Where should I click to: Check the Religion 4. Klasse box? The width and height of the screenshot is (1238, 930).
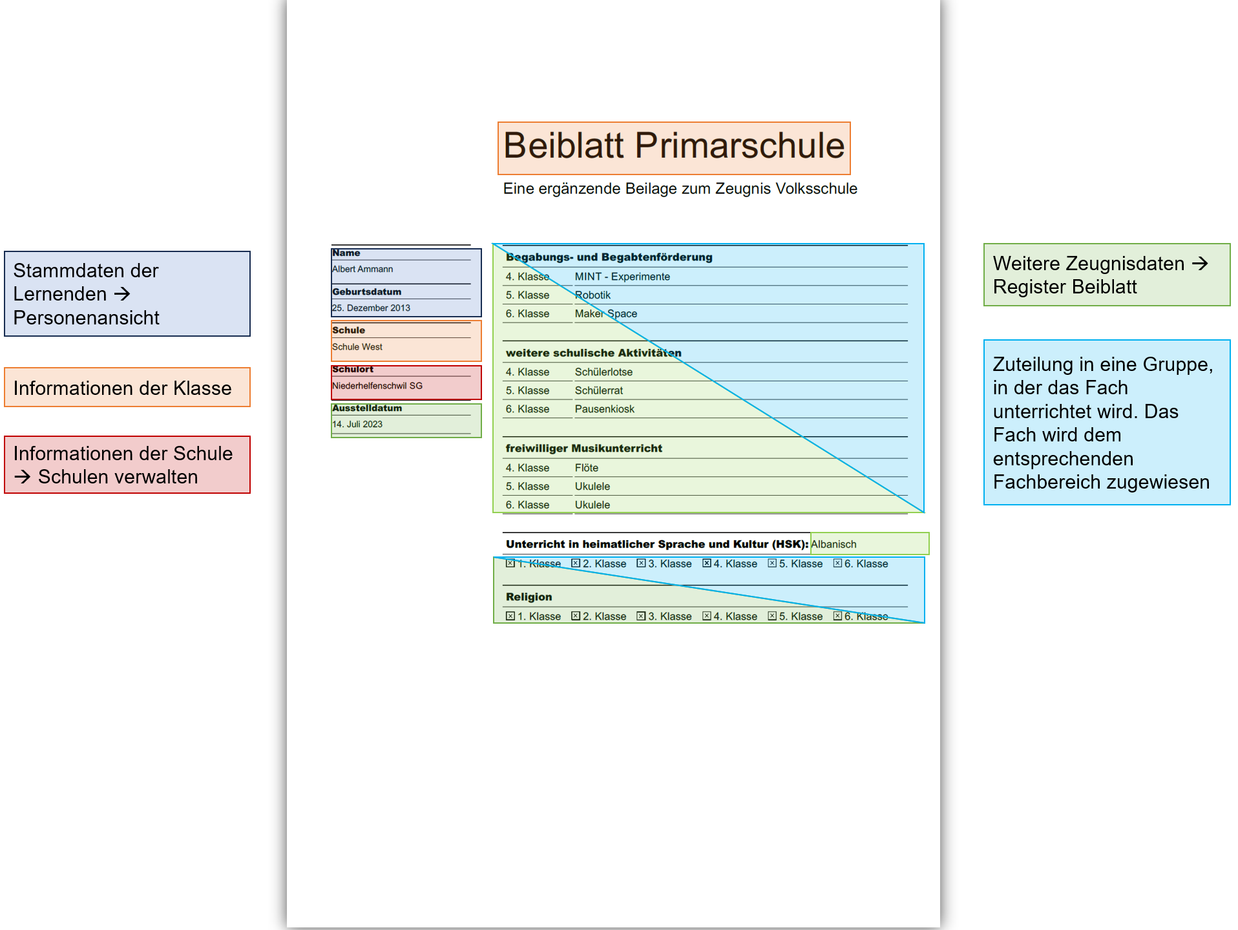[707, 616]
